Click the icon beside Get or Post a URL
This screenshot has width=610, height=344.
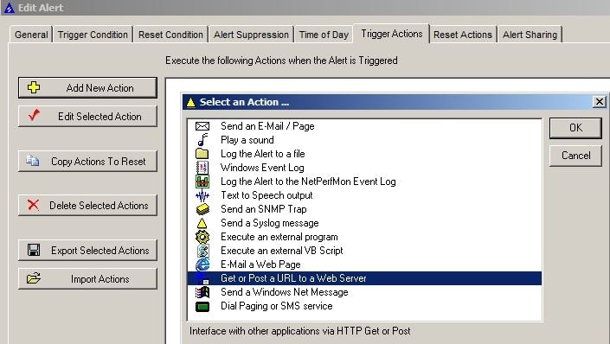(202, 278)
